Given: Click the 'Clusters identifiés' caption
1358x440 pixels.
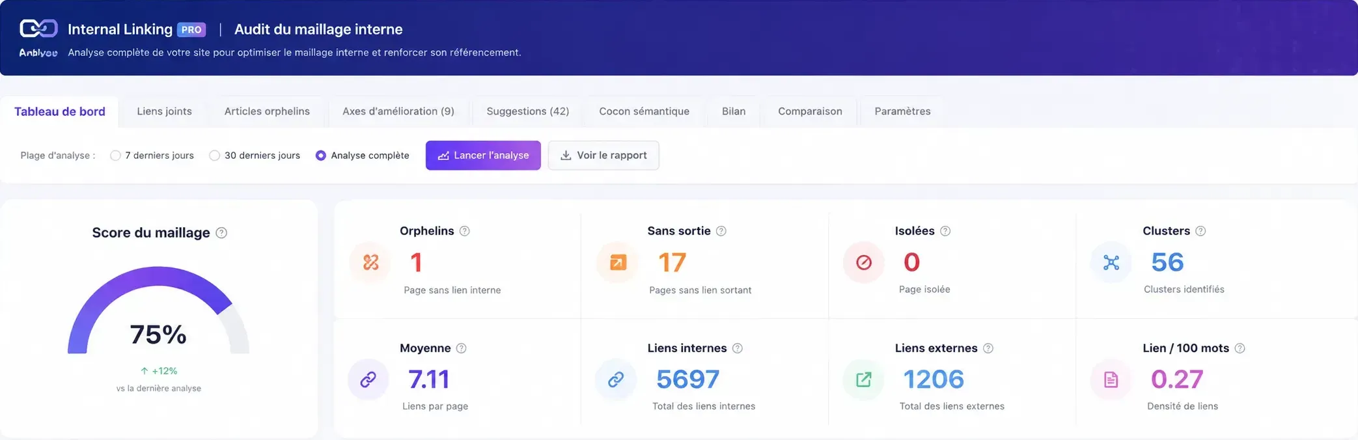Looking at the screenshot, I should 1184,289.
